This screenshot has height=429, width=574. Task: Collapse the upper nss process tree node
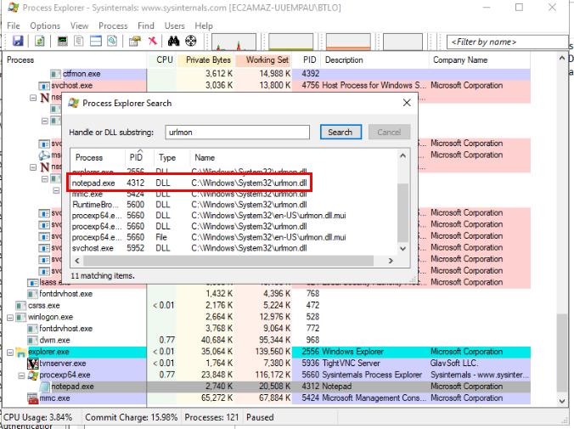pos(33,98)
